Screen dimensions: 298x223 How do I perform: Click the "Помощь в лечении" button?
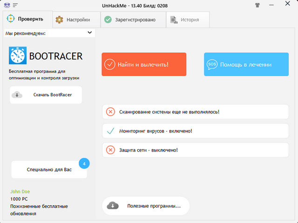click(x=246, y=64)
